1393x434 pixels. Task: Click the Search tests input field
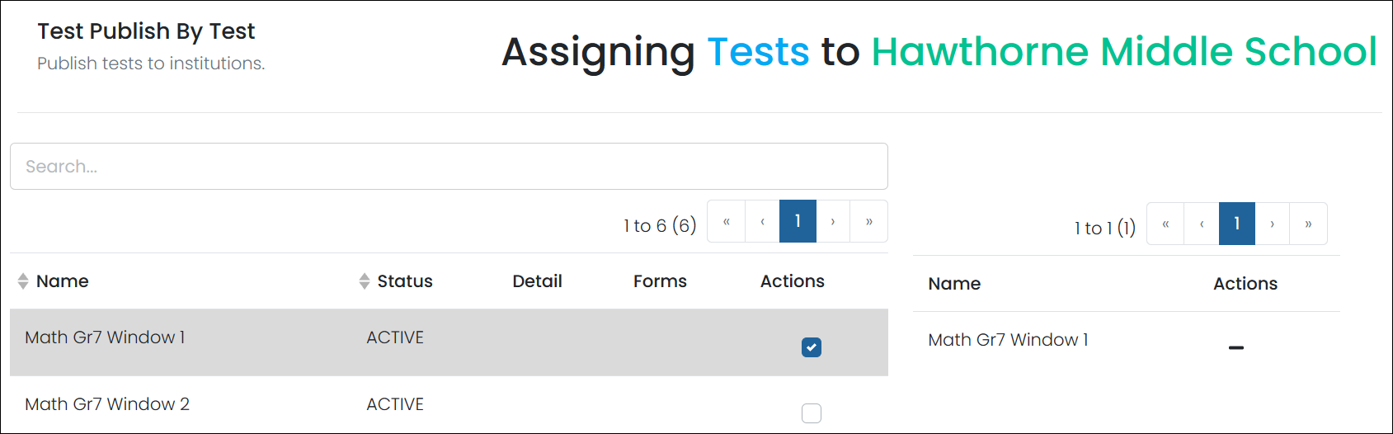[x=449, y=167]
